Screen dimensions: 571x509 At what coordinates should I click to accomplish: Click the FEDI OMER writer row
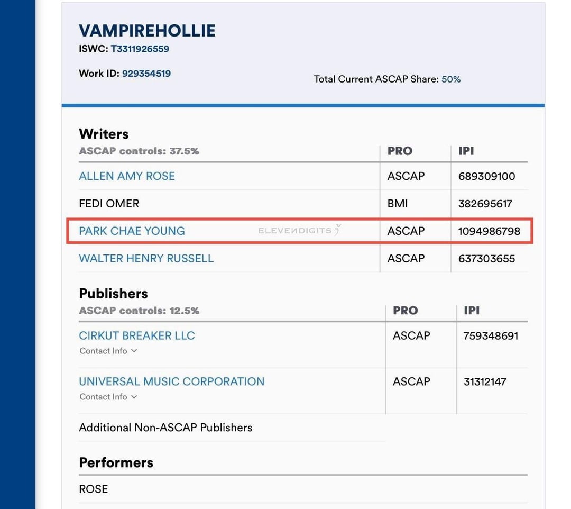[x=303, y=203]
